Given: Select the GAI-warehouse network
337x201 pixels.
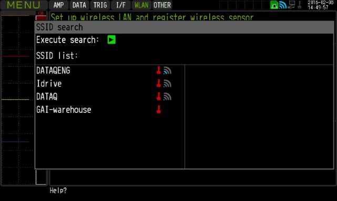Looking at the screenshot, I should (x=64, y=110).
